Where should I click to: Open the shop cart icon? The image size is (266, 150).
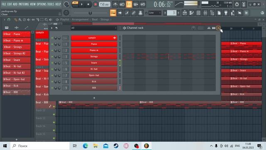(246, 13)
